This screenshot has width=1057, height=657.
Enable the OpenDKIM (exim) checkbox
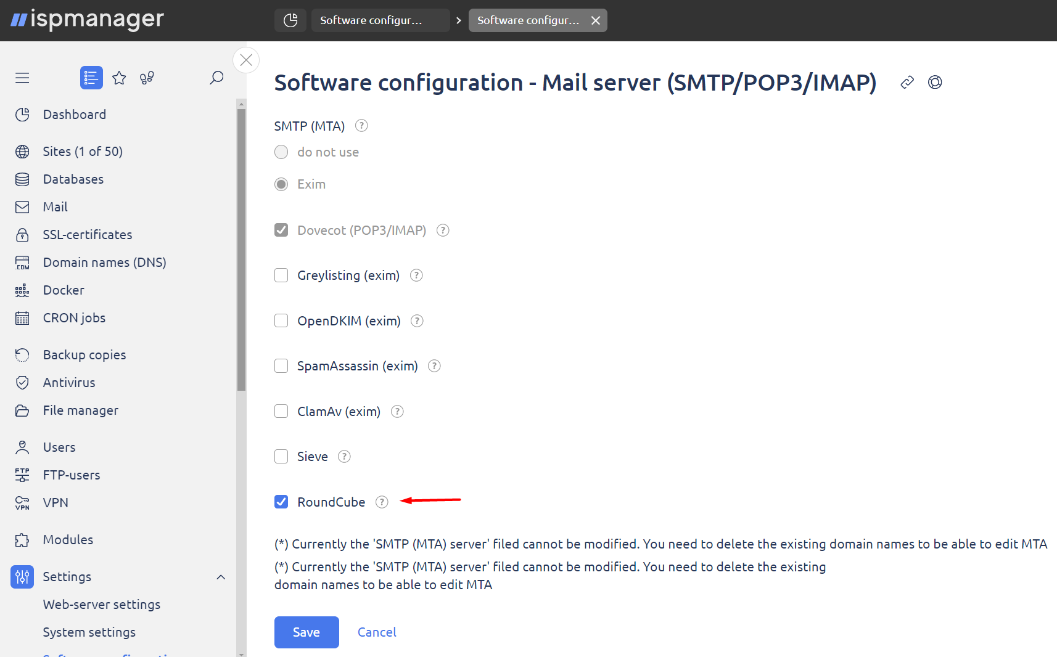point(281,320)
